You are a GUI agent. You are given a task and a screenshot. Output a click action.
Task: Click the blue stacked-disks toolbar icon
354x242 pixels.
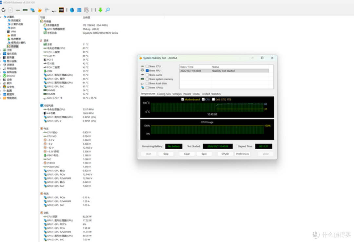point(79,10)
